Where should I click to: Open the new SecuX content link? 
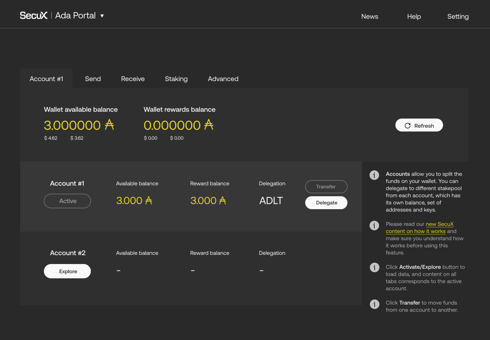[x=420, y=228]
